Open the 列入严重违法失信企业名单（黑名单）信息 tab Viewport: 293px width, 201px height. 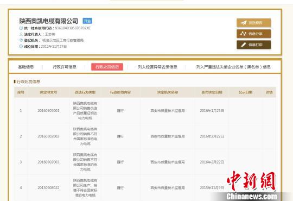(233, 67)
